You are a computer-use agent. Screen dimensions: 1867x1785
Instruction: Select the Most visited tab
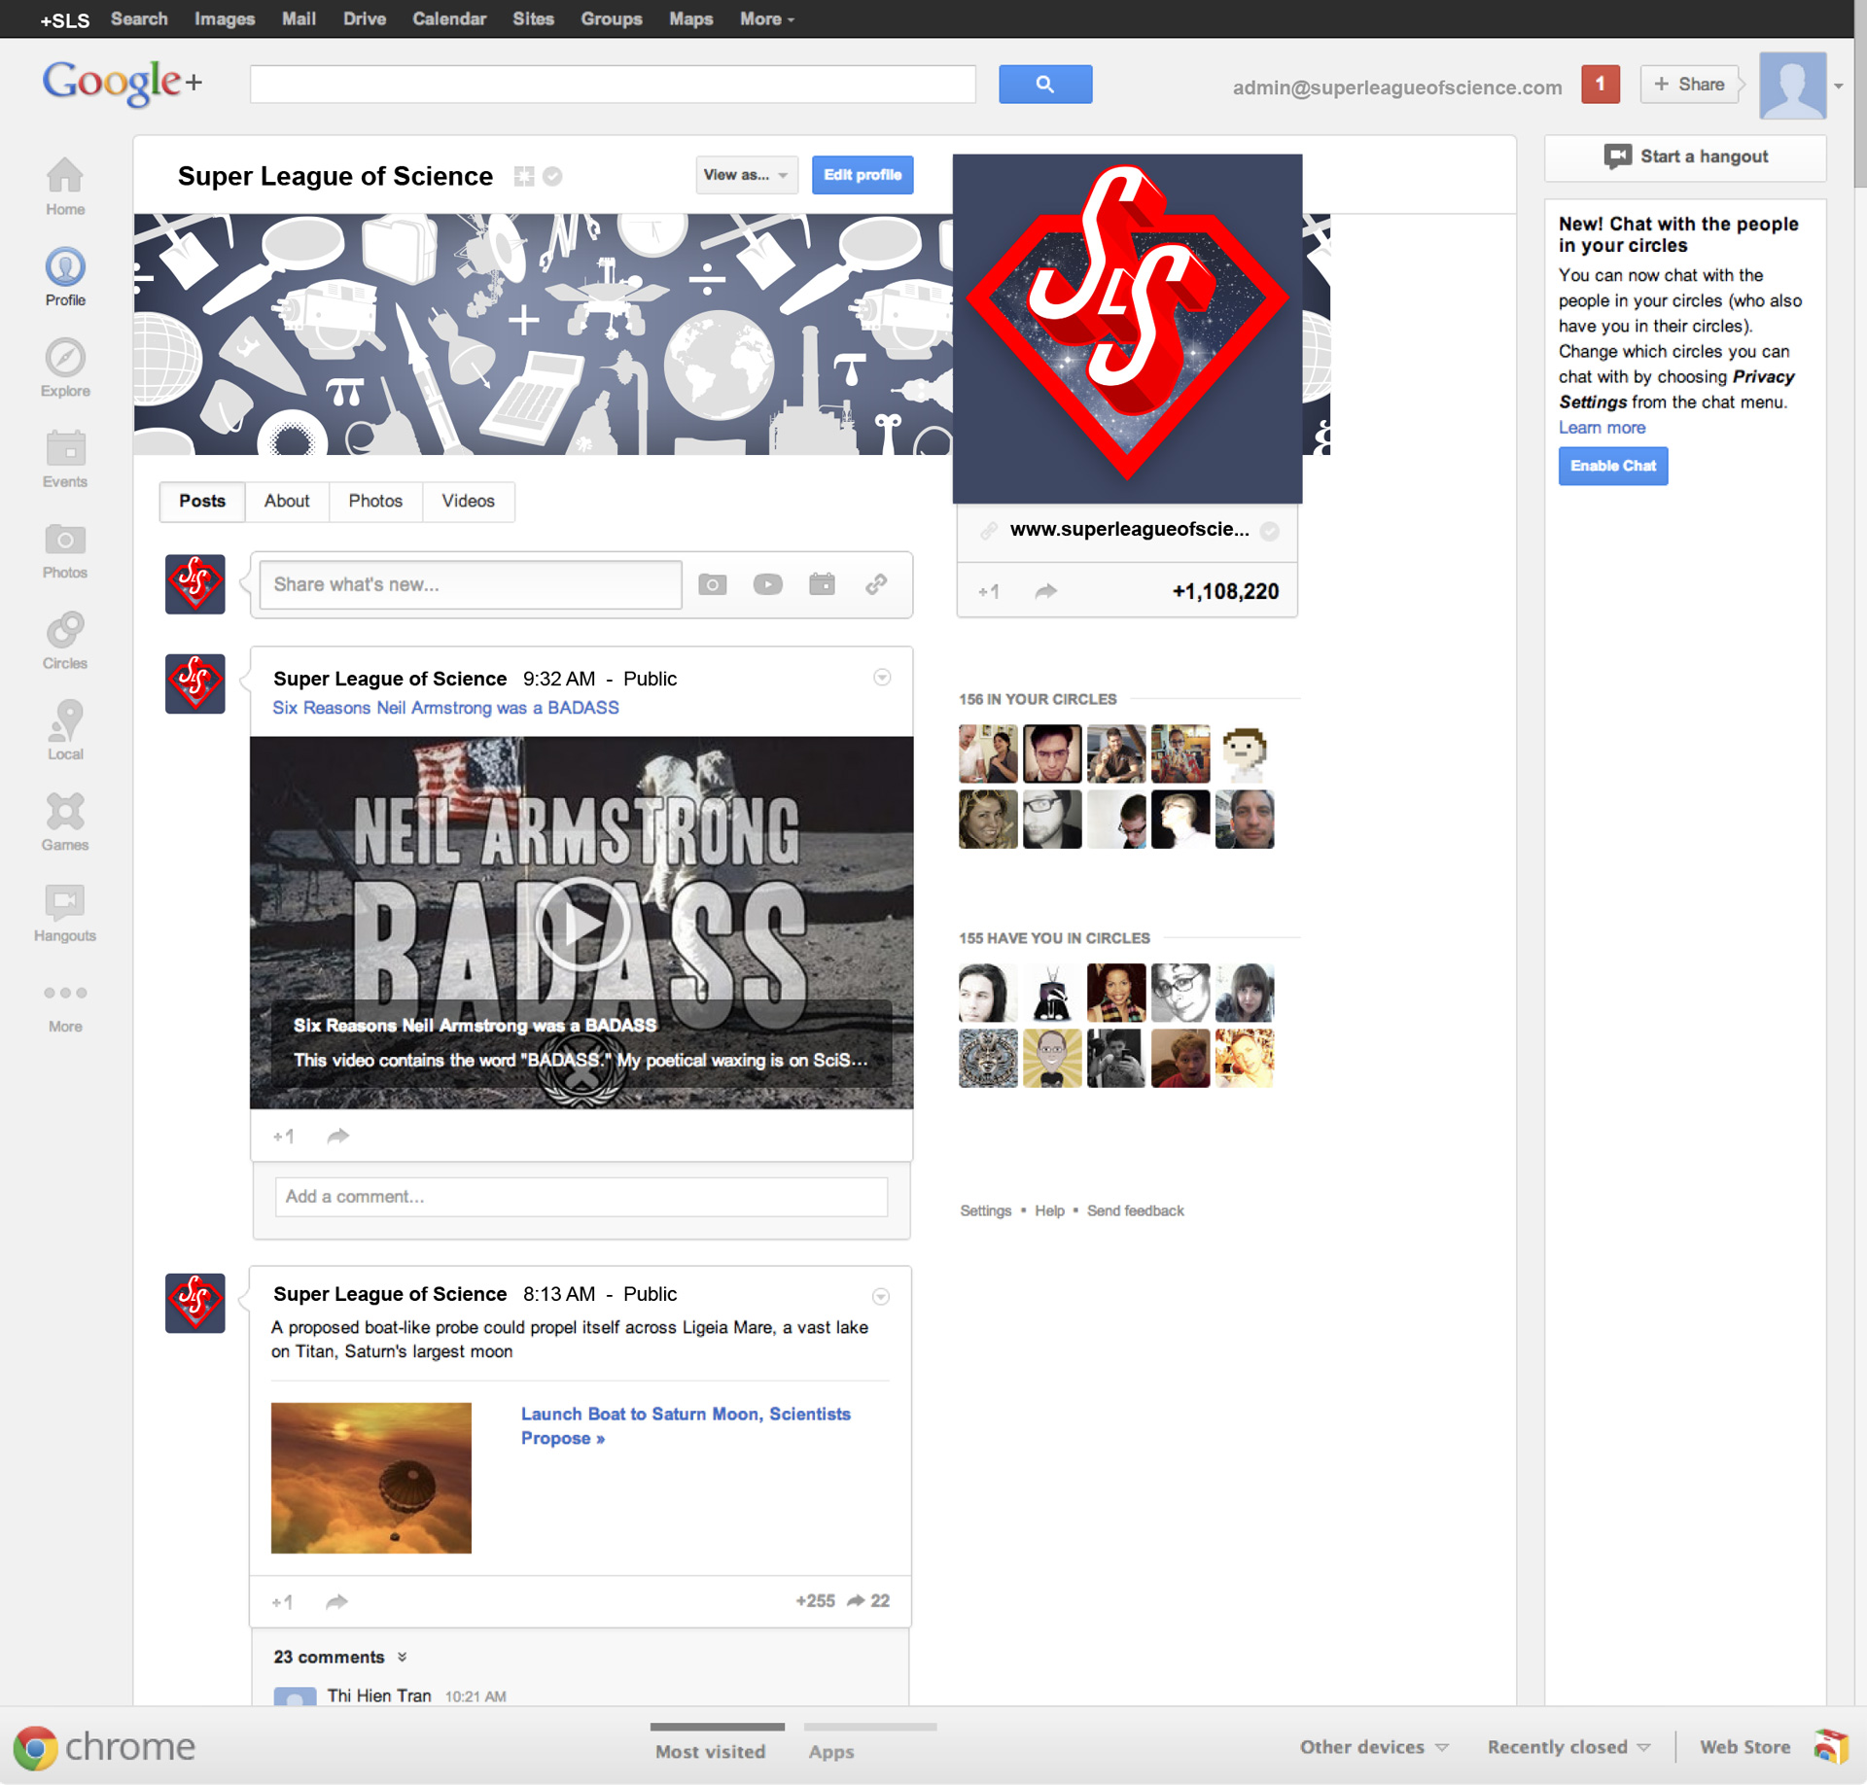[x=711, y=1750]
